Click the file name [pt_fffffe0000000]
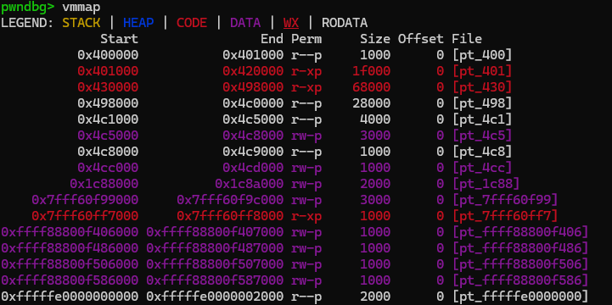 pos(520,296)
